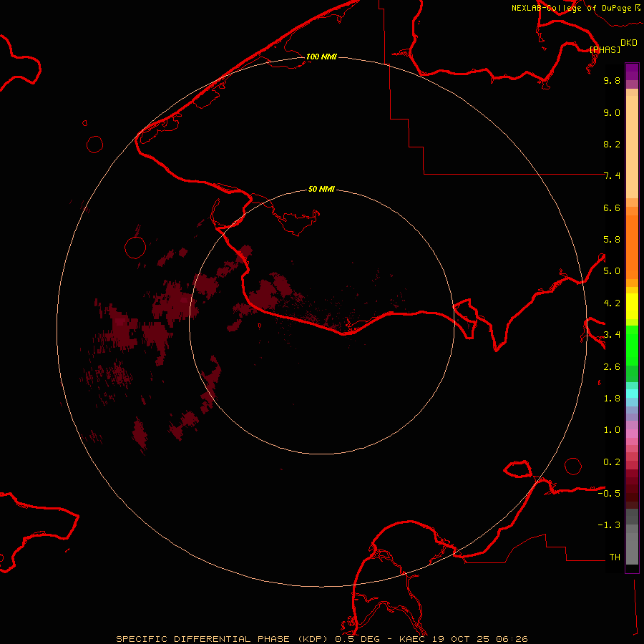Click the 3.4 scale value
The height and width of the screenshot is (644, 644).
coord(612,335)
